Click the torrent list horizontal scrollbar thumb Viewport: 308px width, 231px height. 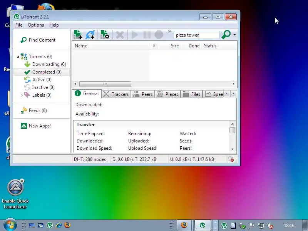tap(105, 84)
